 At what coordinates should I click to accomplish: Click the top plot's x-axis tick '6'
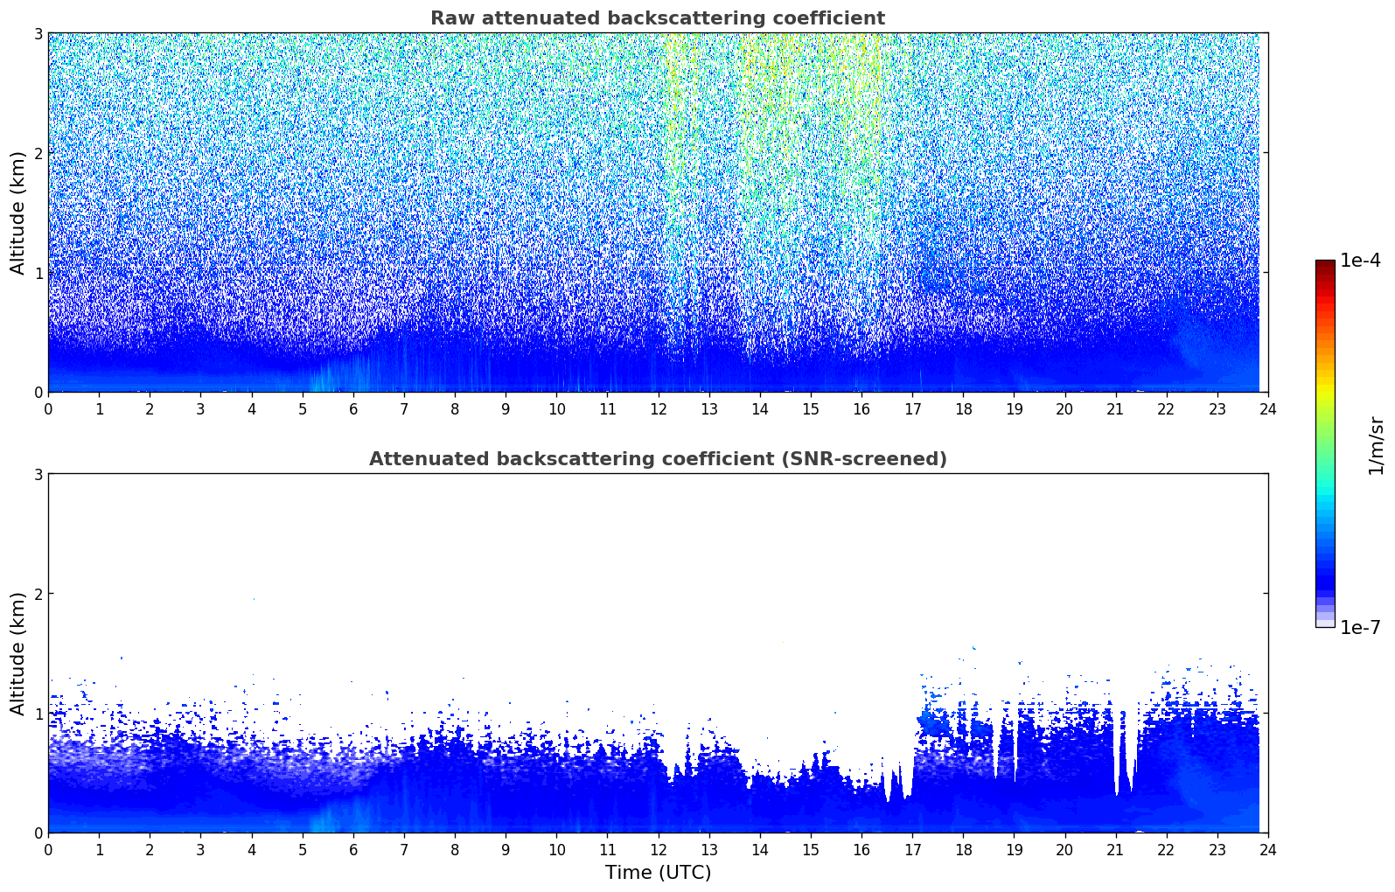point(353,408)
